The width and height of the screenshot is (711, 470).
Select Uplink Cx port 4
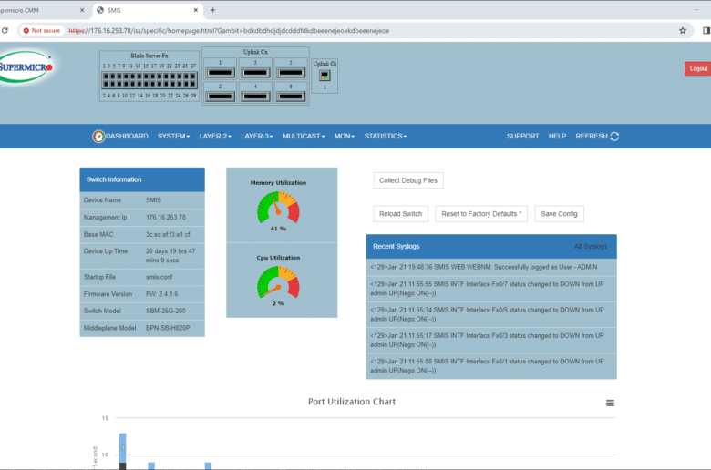click(255, 96)
